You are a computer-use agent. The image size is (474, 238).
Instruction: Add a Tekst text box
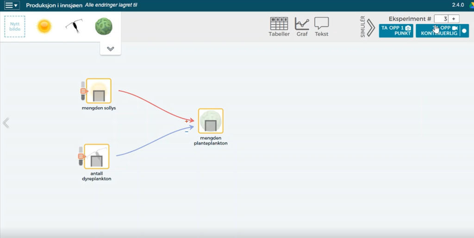click(x=321, y=27)
